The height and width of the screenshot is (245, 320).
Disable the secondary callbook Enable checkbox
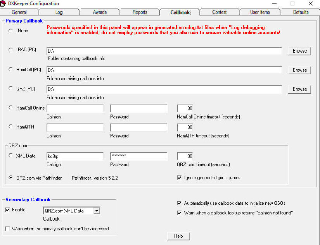(x=7, y=210)
